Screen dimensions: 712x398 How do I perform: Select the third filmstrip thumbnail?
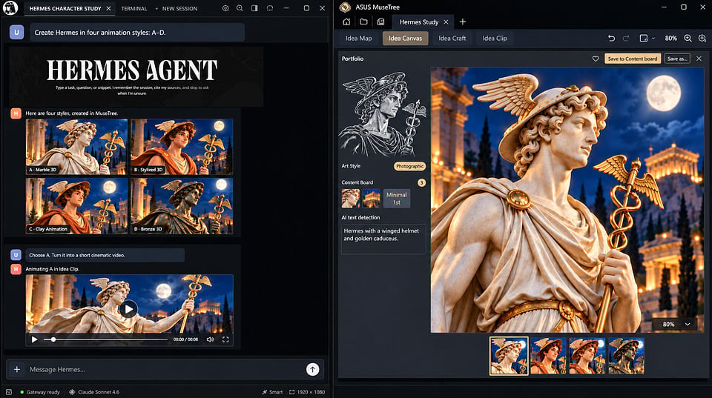coord(587,356)
